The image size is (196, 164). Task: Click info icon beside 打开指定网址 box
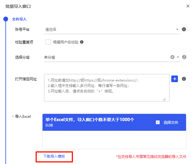click(x=184, y=79)
